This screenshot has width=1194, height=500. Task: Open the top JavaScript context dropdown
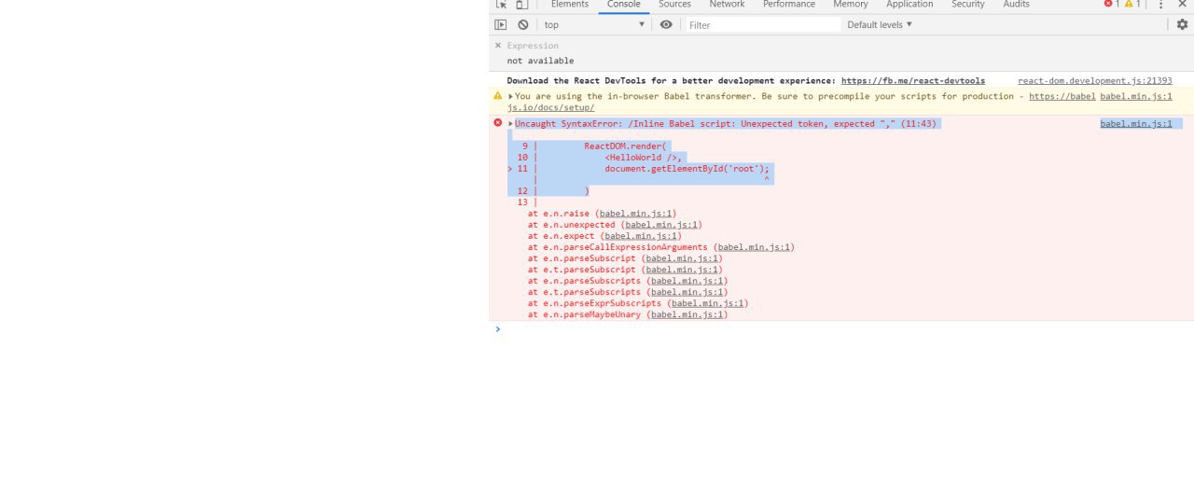[x=595, y=25]
